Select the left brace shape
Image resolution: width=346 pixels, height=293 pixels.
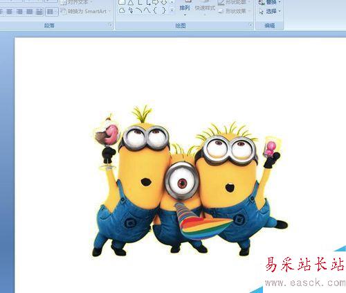pos(155,10)
